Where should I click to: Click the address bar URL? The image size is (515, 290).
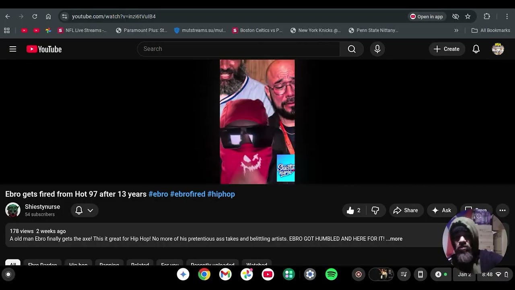pos(114,17)
